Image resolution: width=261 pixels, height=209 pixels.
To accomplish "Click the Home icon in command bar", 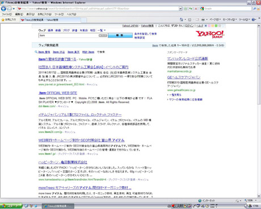I will (x=182, y=19).
